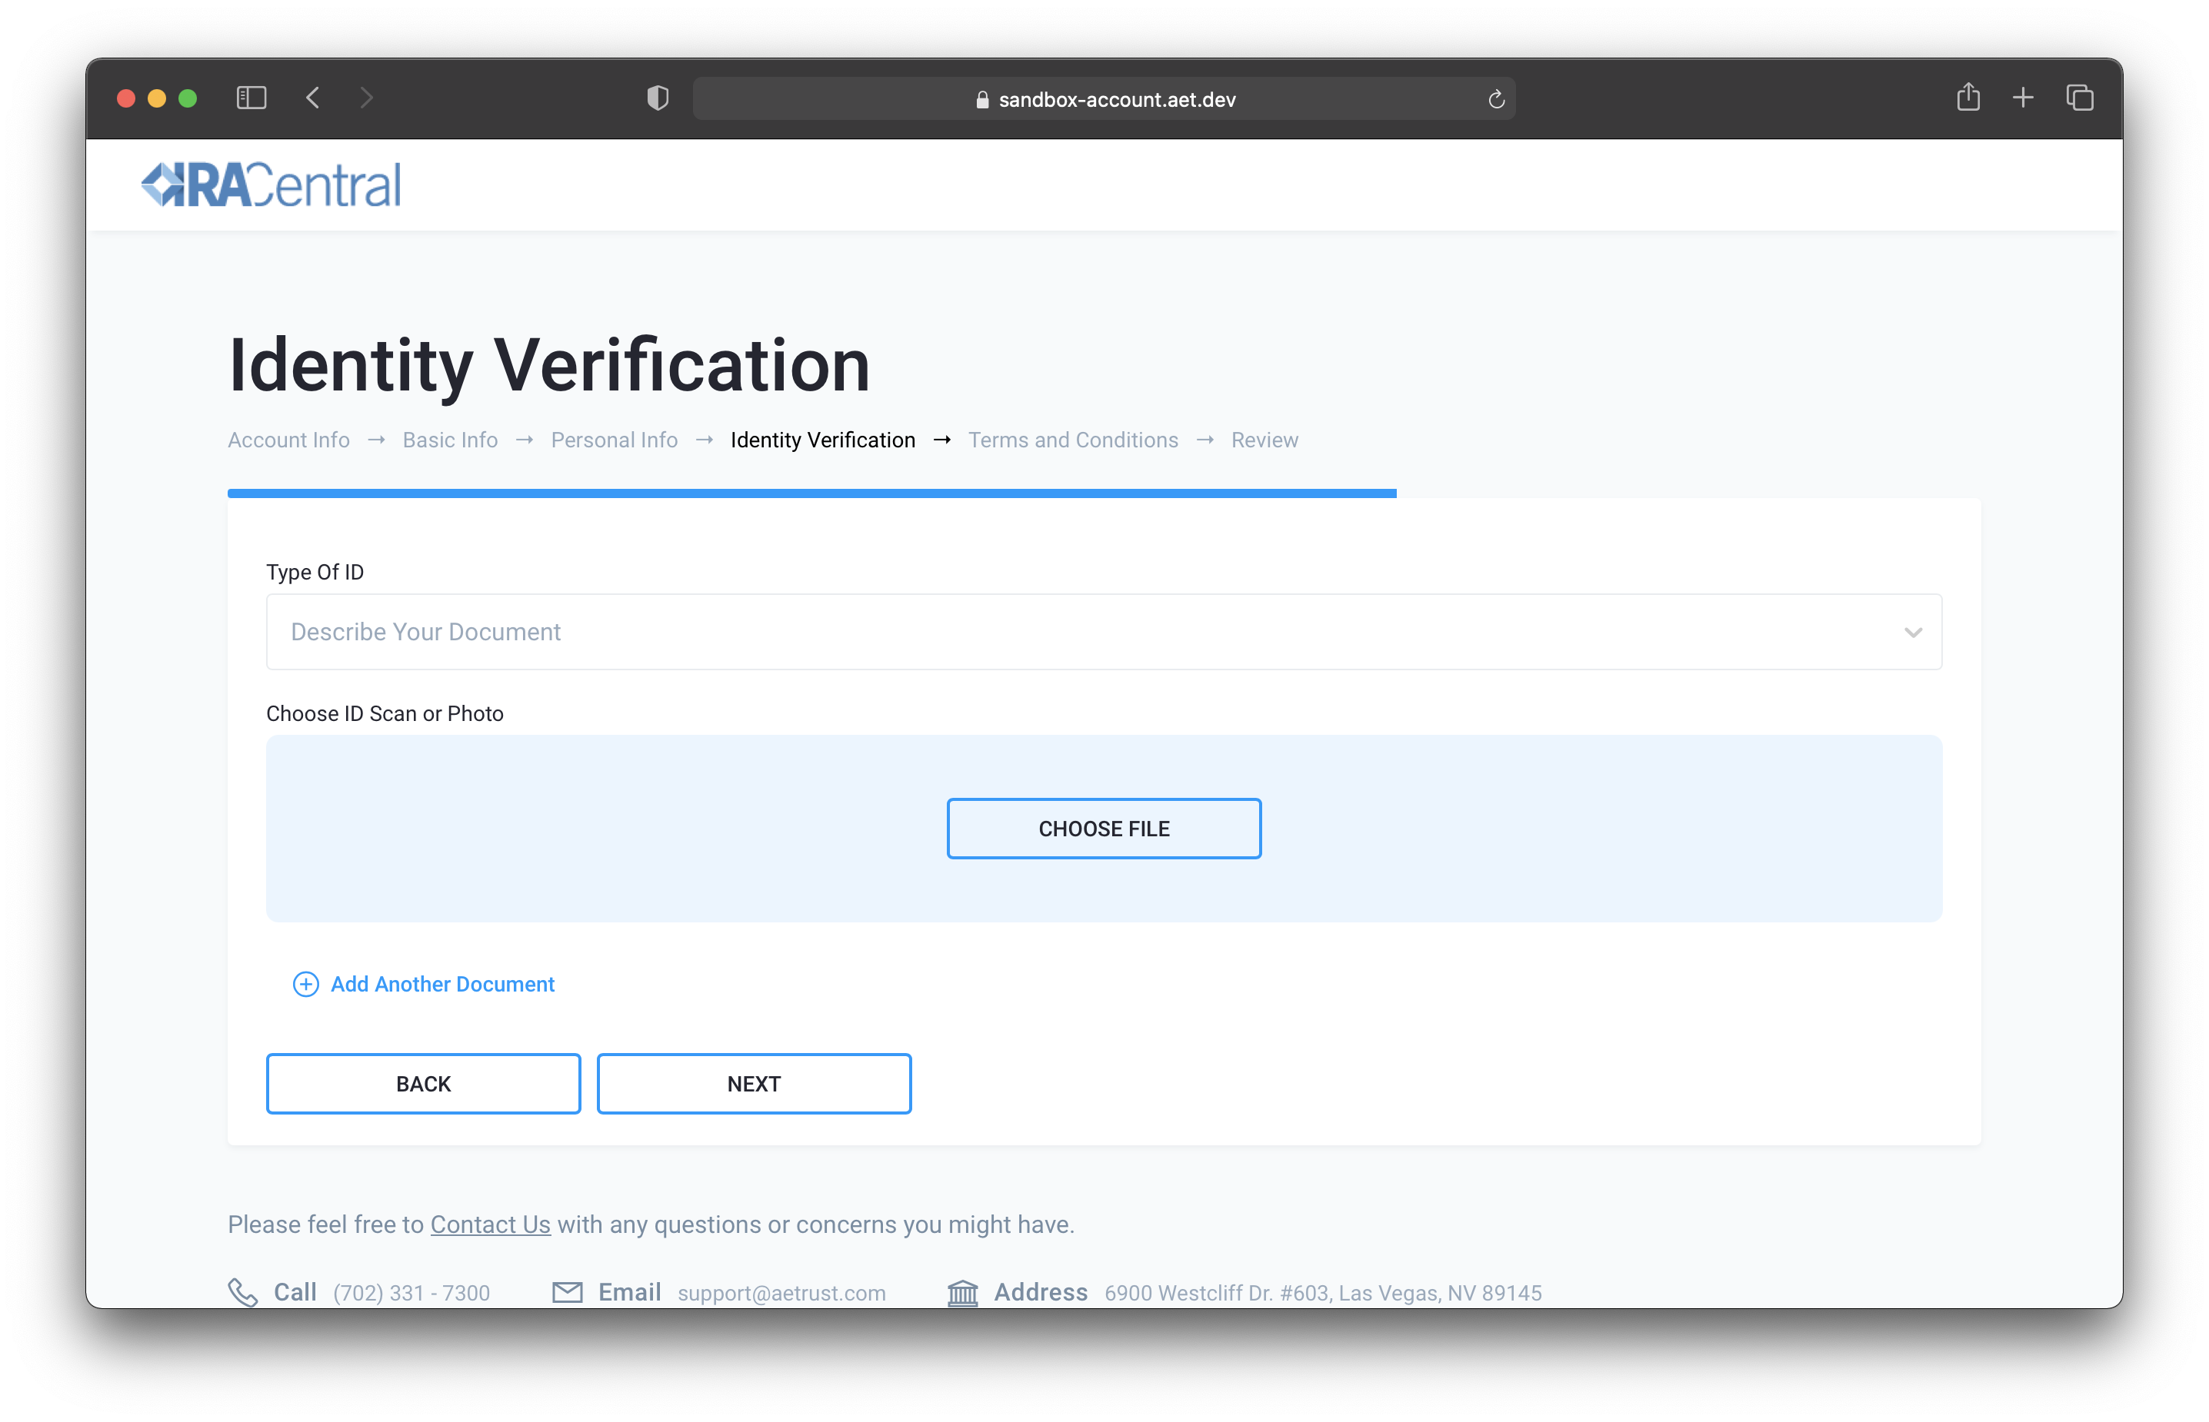Open the Contact Us link
The image size is (2209, 1422).
click(491, 1224)
